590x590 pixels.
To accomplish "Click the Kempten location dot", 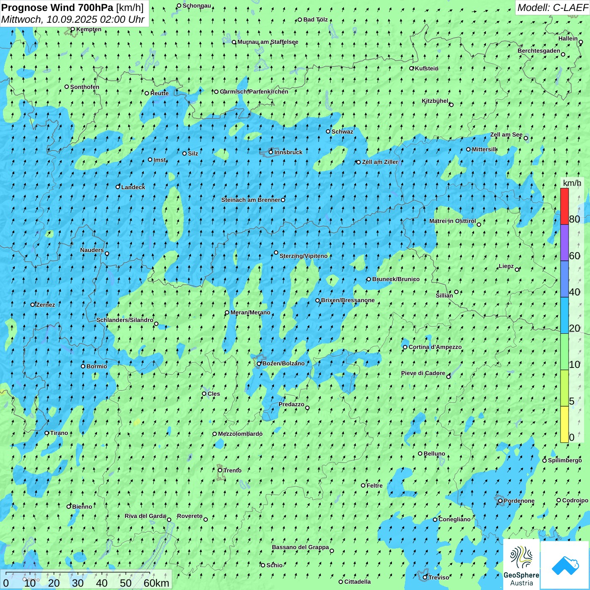I will [72, 29].
